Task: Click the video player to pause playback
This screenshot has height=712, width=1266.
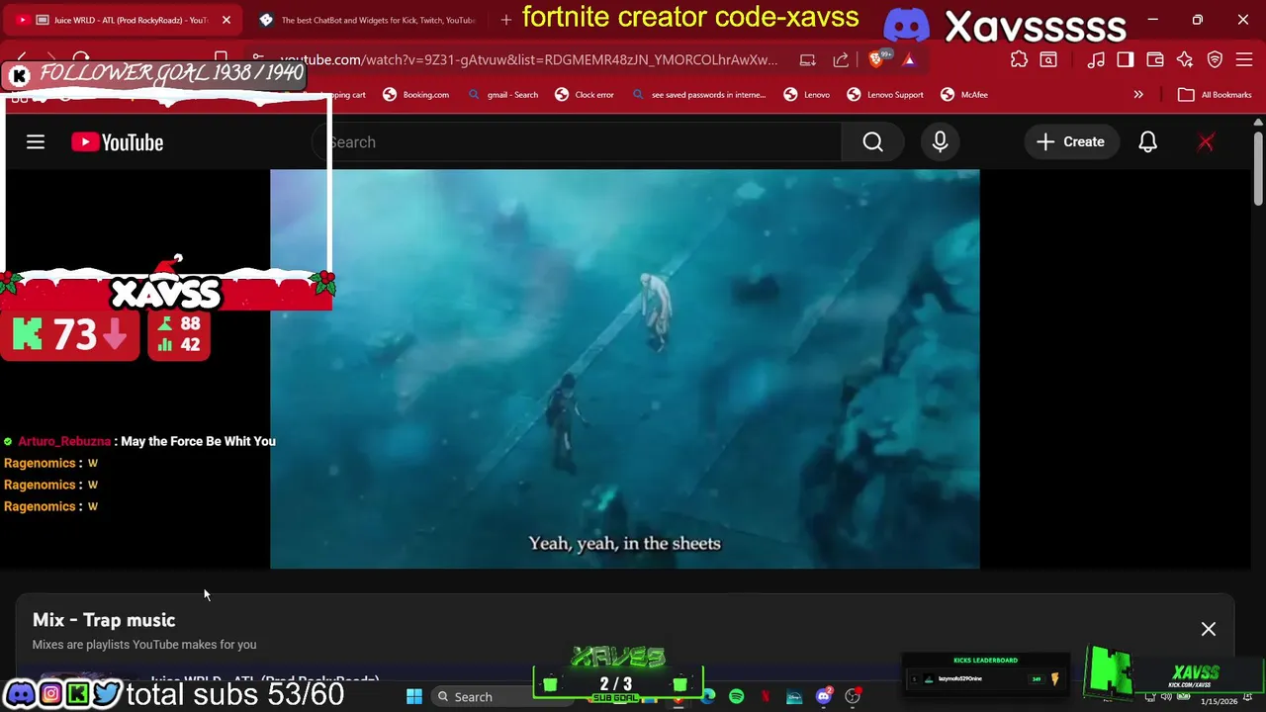Action: (625, 369)
